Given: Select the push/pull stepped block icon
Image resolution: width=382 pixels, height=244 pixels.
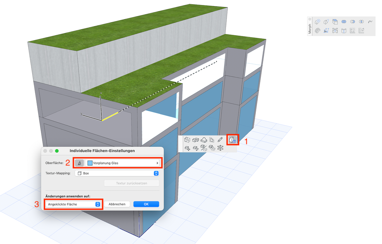Looking at the screenshot, I should point(195,140).
